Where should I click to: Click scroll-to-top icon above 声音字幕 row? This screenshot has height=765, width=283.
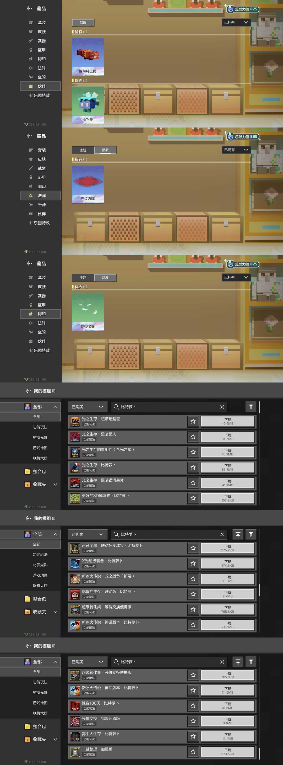click(238, 534)
